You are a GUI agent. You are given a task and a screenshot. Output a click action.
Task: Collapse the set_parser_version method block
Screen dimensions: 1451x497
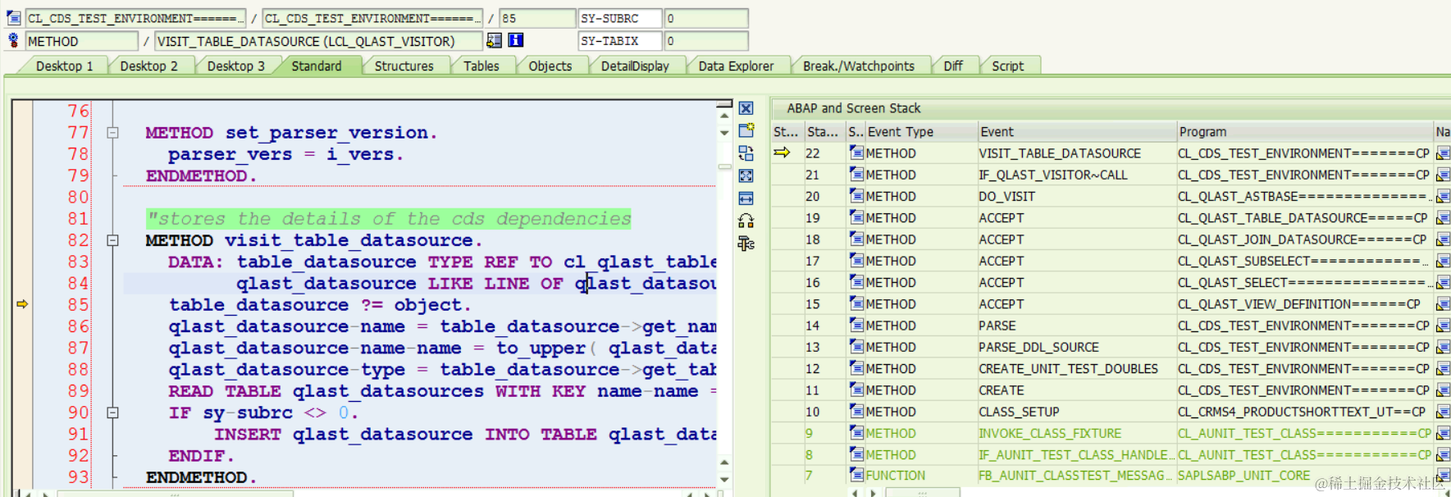point(112,132)
